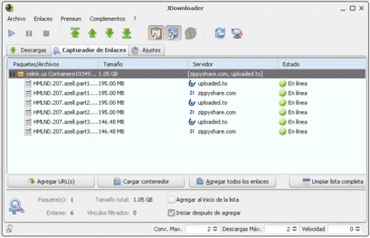The height and width of the screenshot is (238, 370).
Task: Adjust the Descargas Máx. stepper arrows
Action: click(x=295, y=229)
